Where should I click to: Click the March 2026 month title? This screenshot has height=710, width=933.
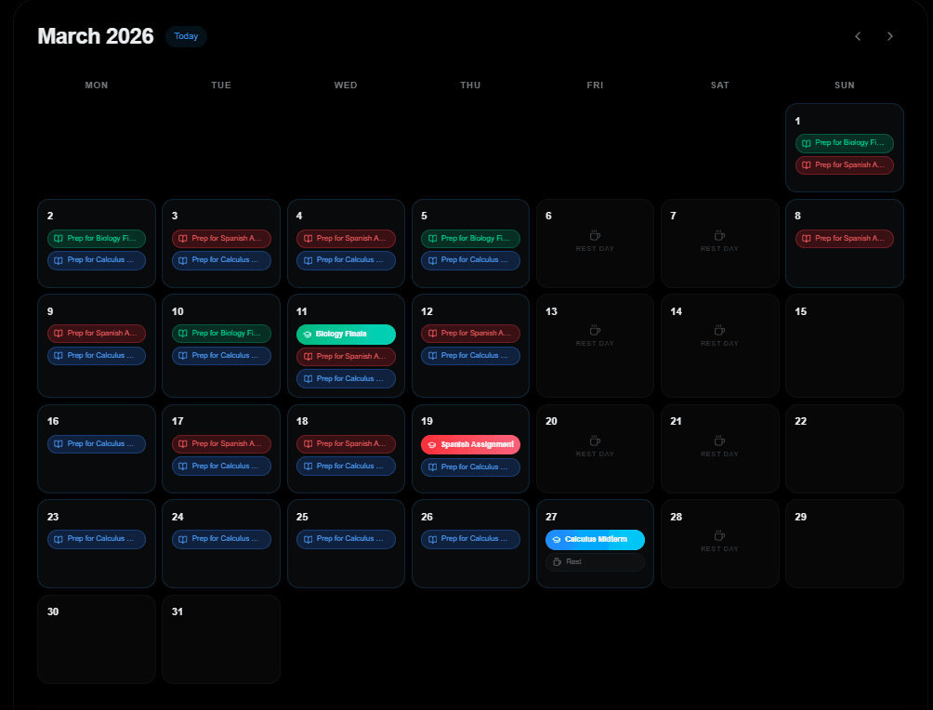[96, 36]
